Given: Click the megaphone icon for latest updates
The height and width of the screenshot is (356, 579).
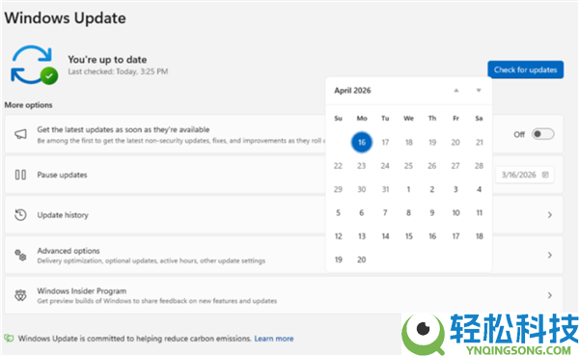Looking at the screenshot, I should click(20, 134).
